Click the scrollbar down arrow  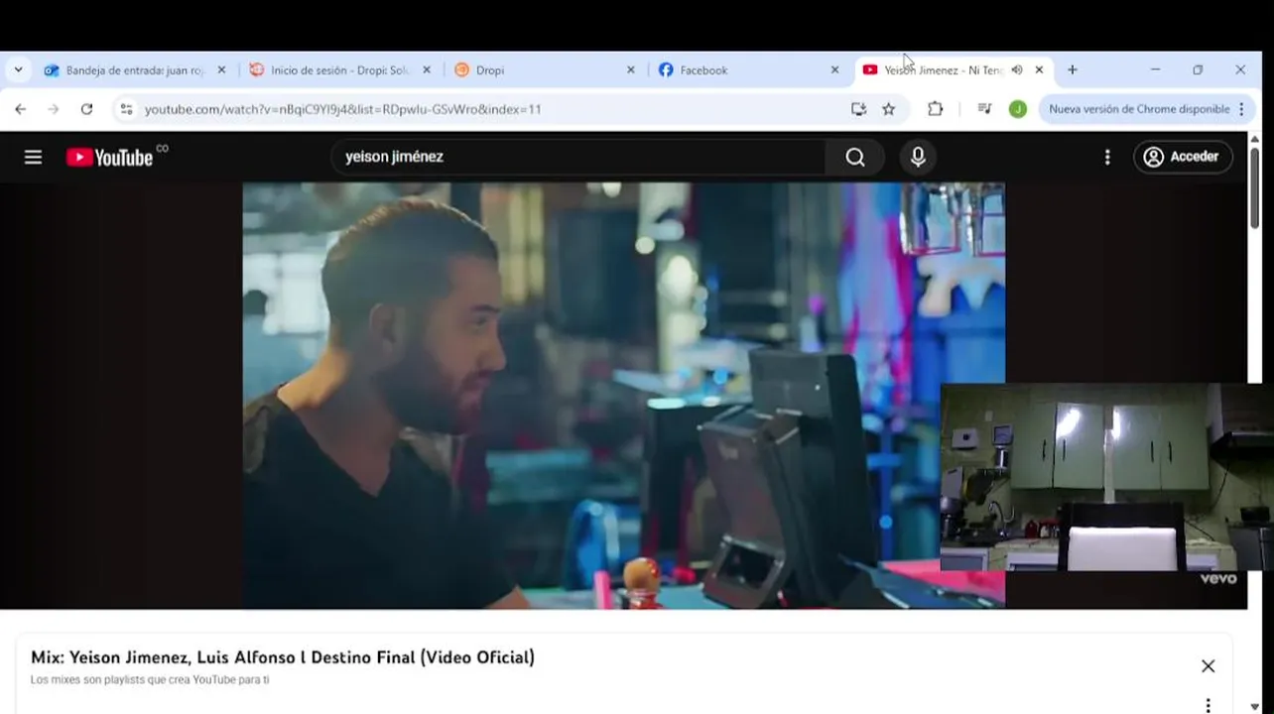click(1255, 706)
